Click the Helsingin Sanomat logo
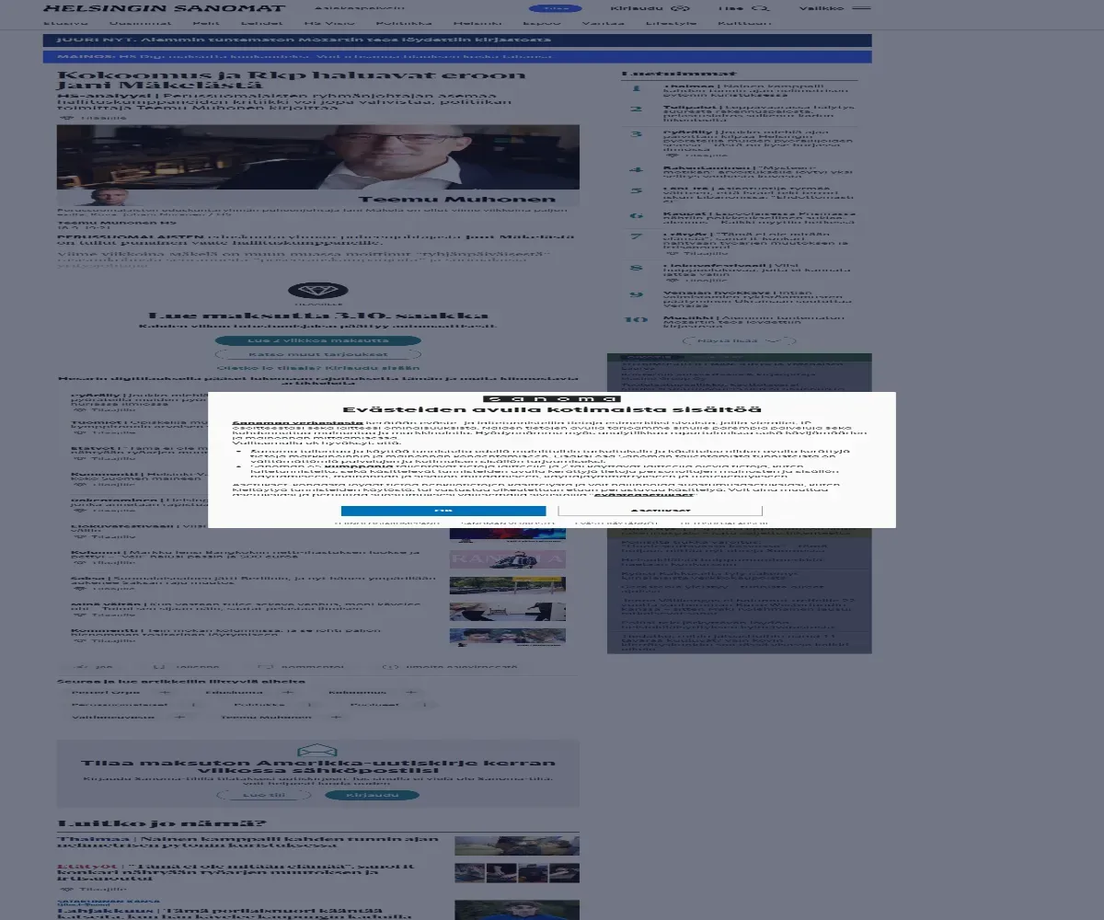This screenshot has height=920, width=1104. [x=164, y=8]
